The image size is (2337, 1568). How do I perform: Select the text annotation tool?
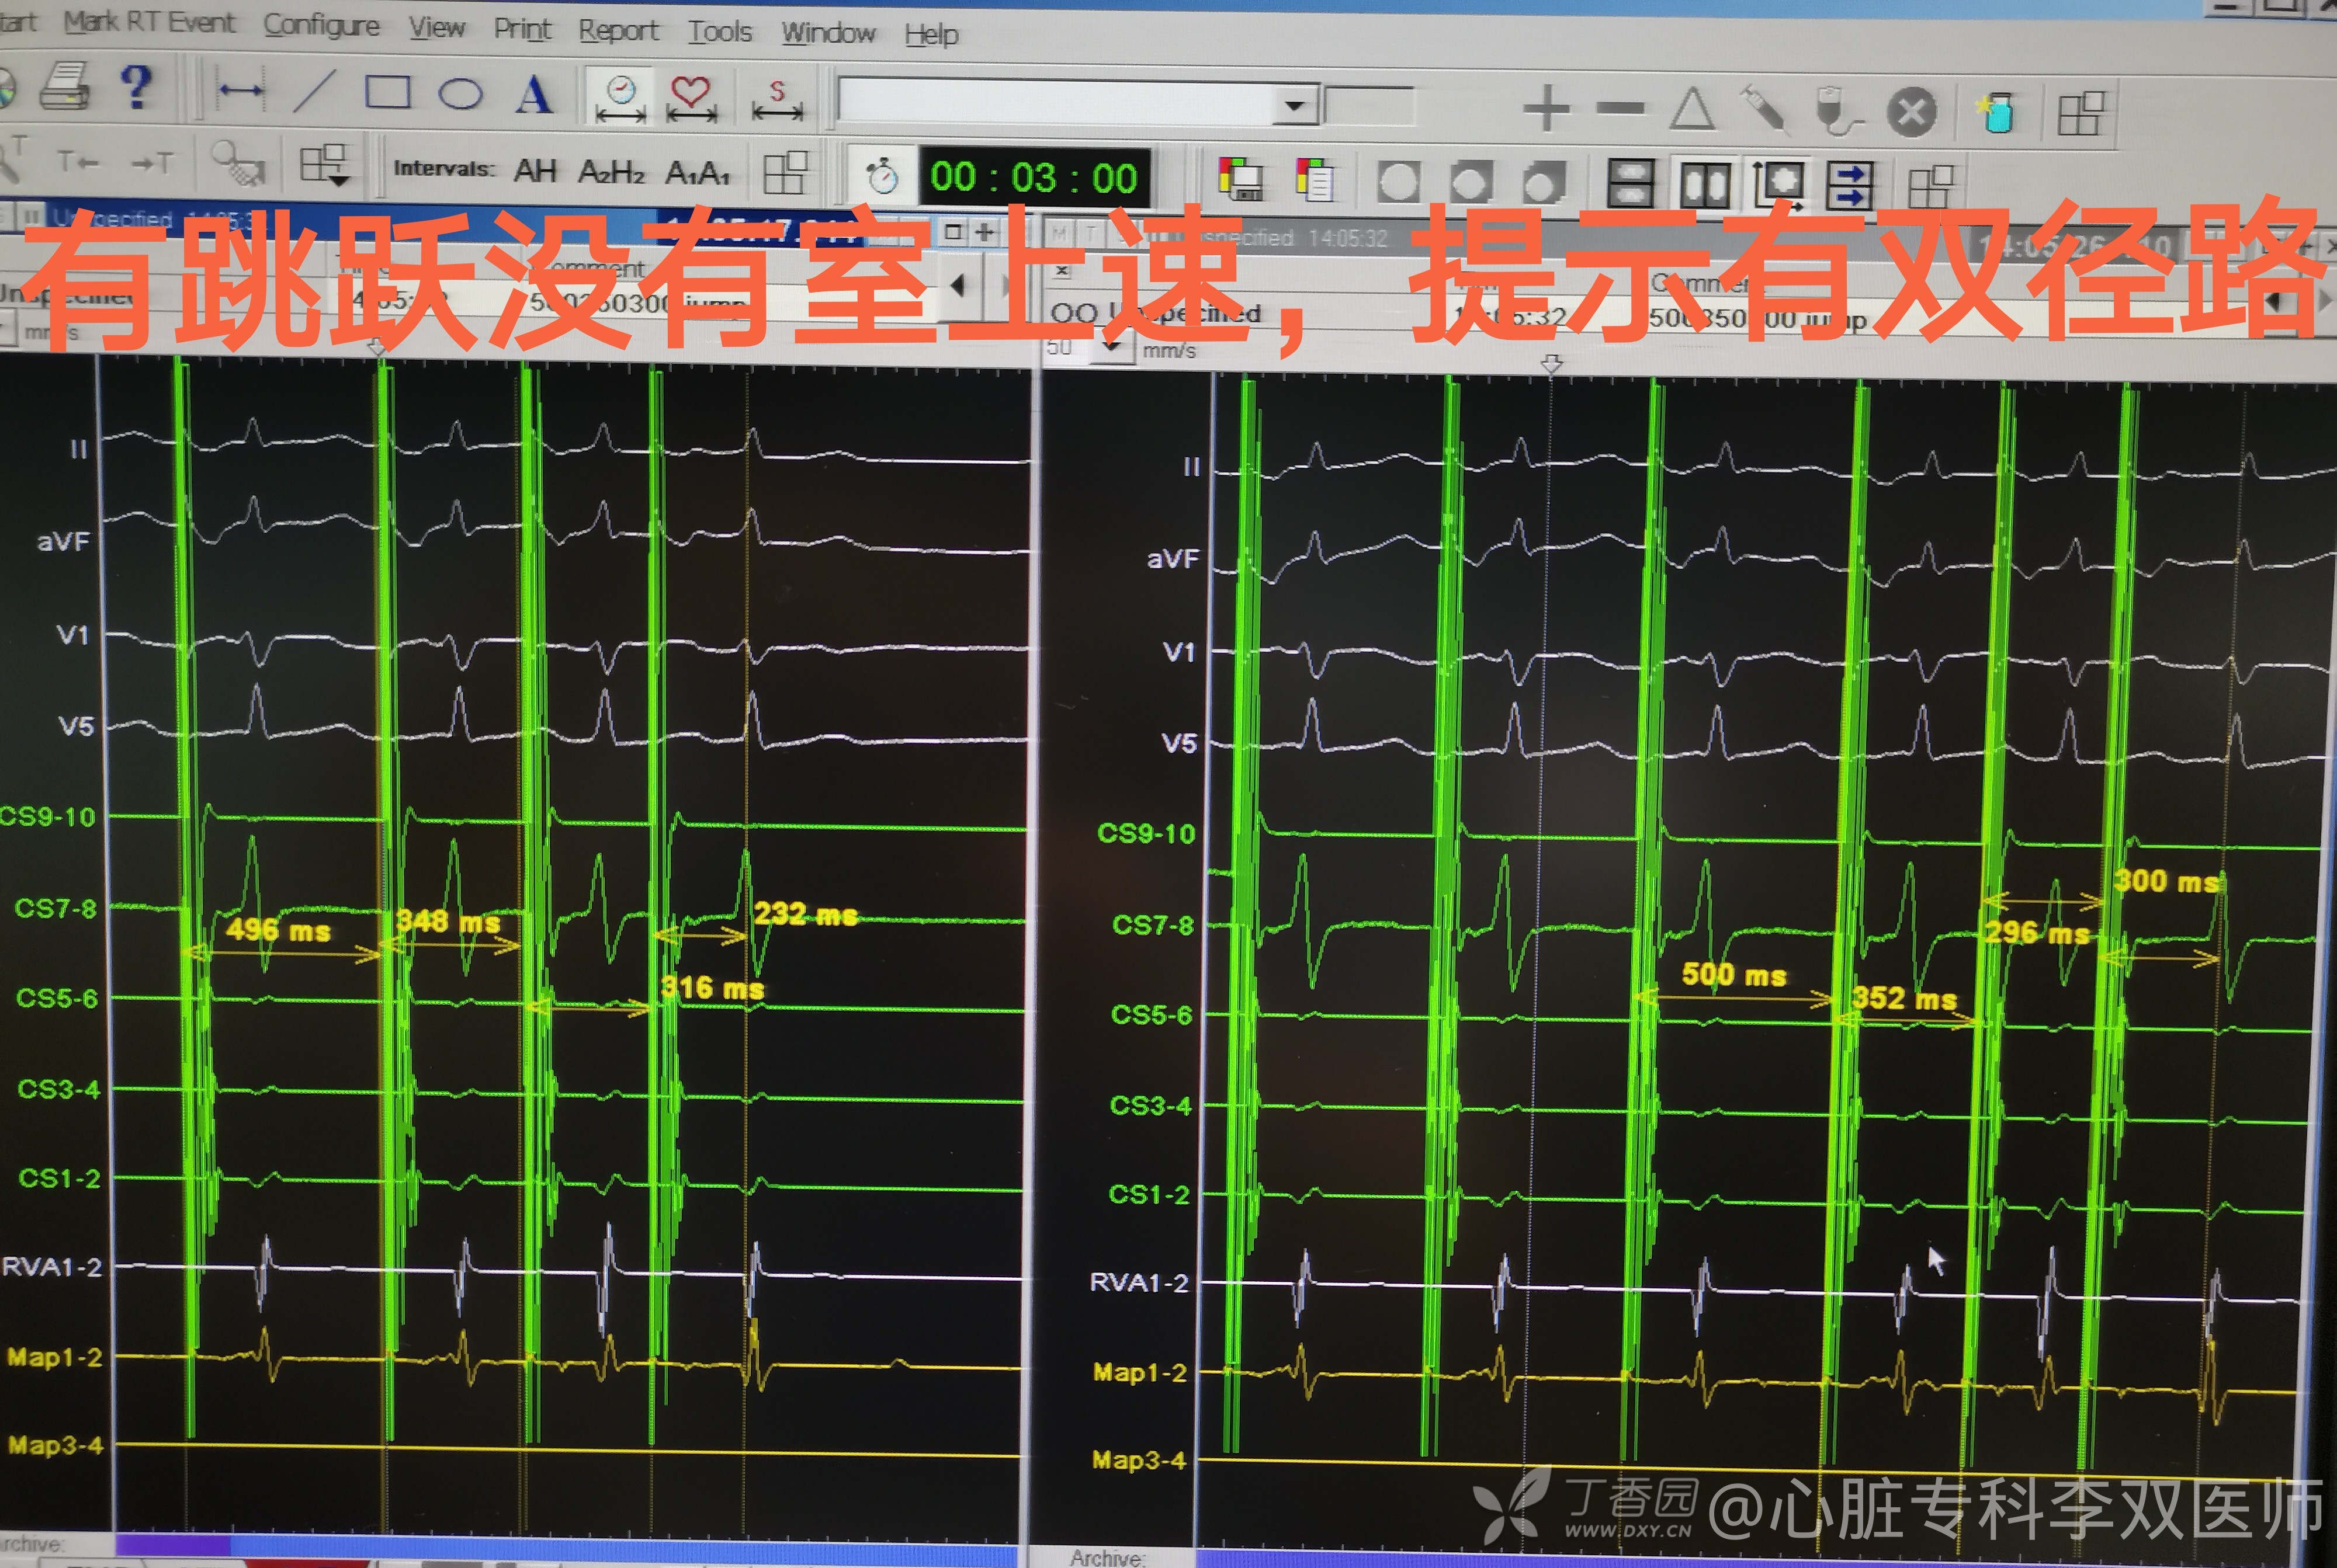534,95
